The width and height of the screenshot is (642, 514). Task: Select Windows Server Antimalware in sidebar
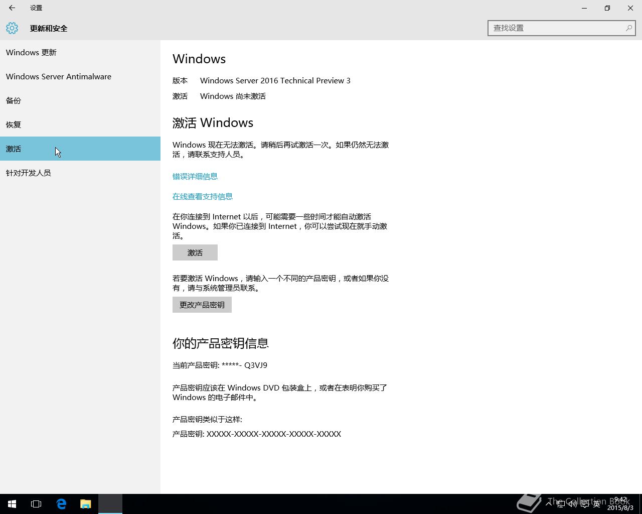pos(80,76)
